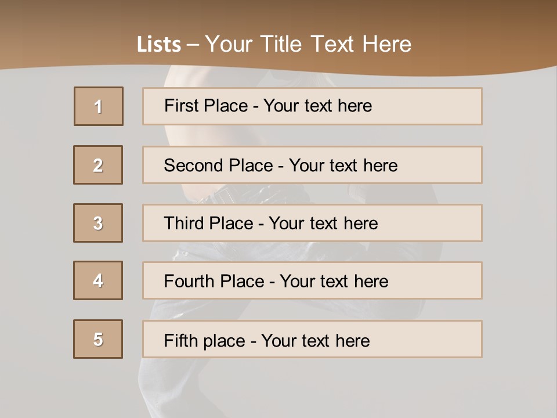Click the 'Fourth Place - Your text here' box
557x418 pixels.
point(312,280)
